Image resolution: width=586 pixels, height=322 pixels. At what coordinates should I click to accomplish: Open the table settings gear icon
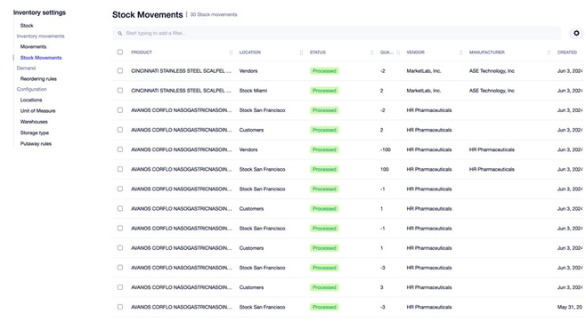(576, 33)
